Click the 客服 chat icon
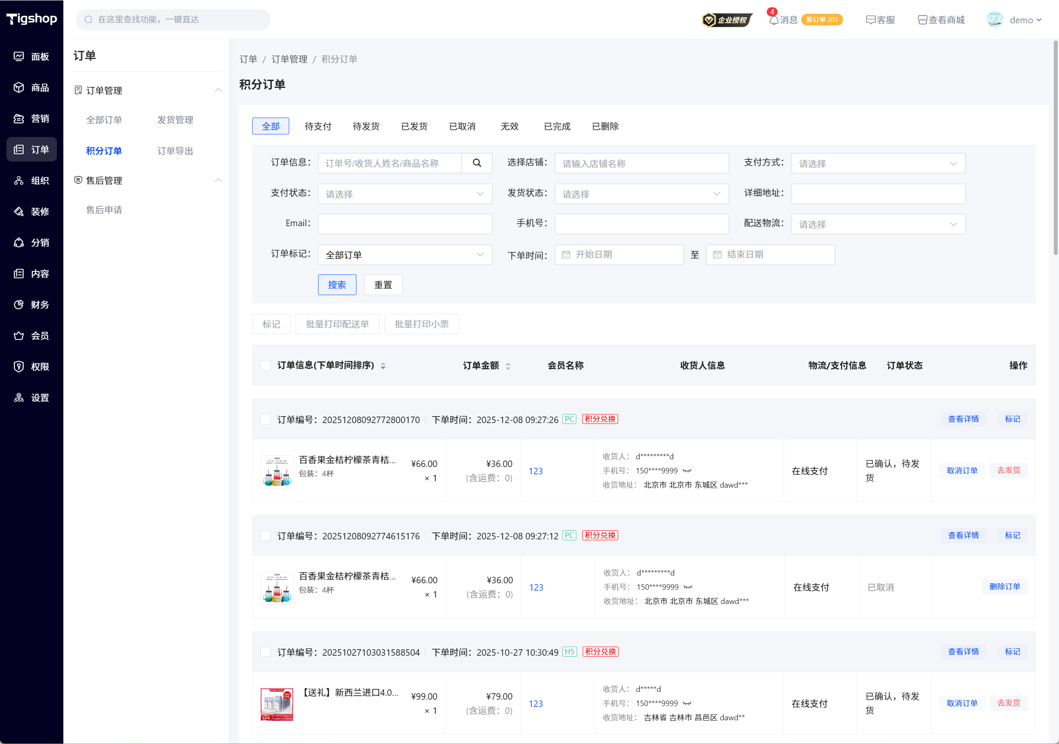Screen dimensions: 1059x744 coord(870,20)
